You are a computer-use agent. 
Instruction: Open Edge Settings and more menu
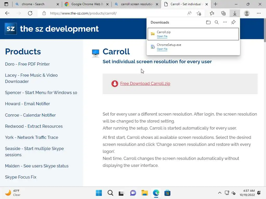pyautogui.click(x=258, y=13)
